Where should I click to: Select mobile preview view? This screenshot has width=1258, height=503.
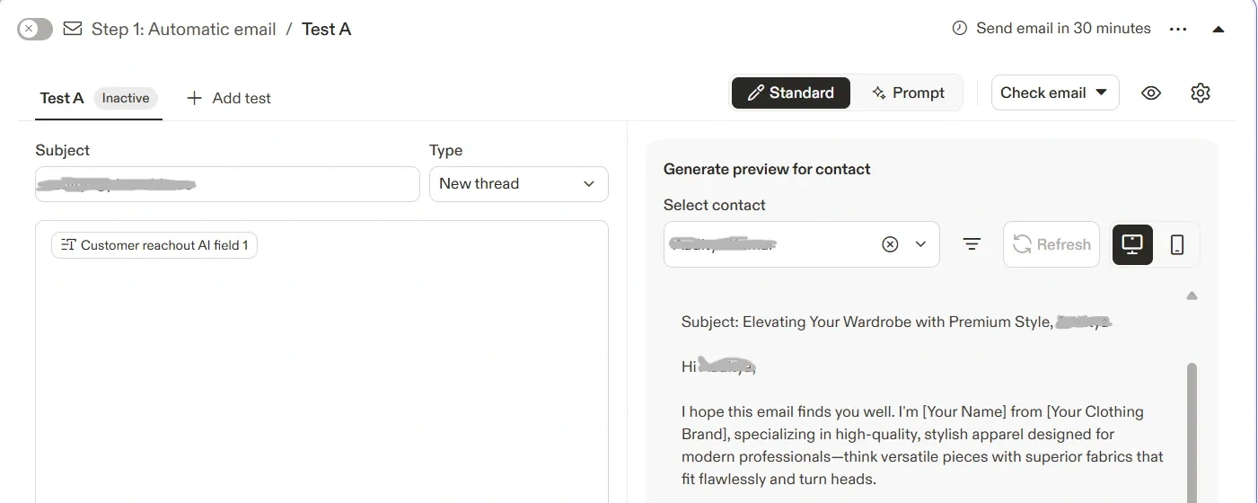tap(1177, 244)
